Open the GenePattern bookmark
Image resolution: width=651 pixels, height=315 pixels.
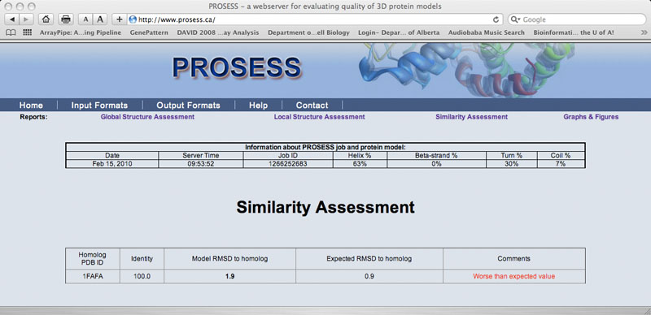click(149, 32)
